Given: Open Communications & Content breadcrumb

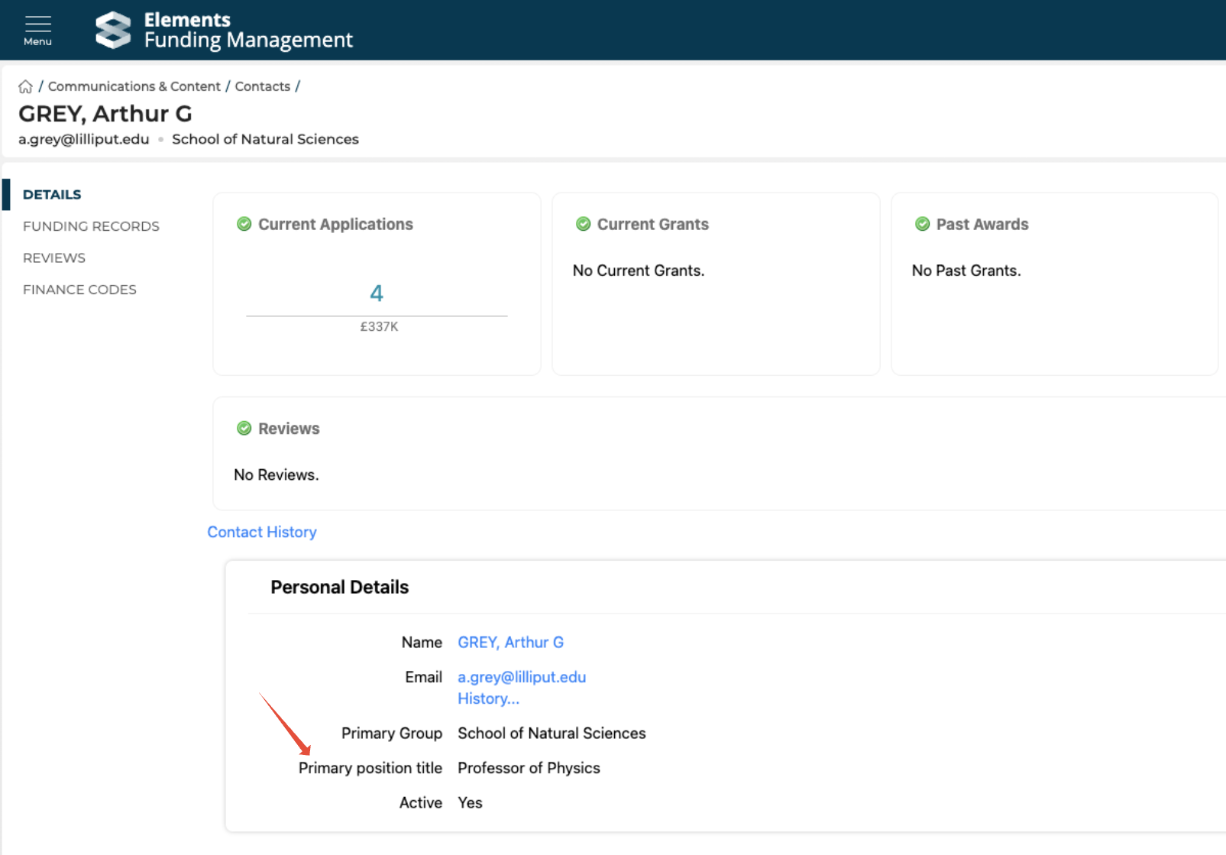Looking at the screenshot, I should pyautogui.click(x=134, y=86).
